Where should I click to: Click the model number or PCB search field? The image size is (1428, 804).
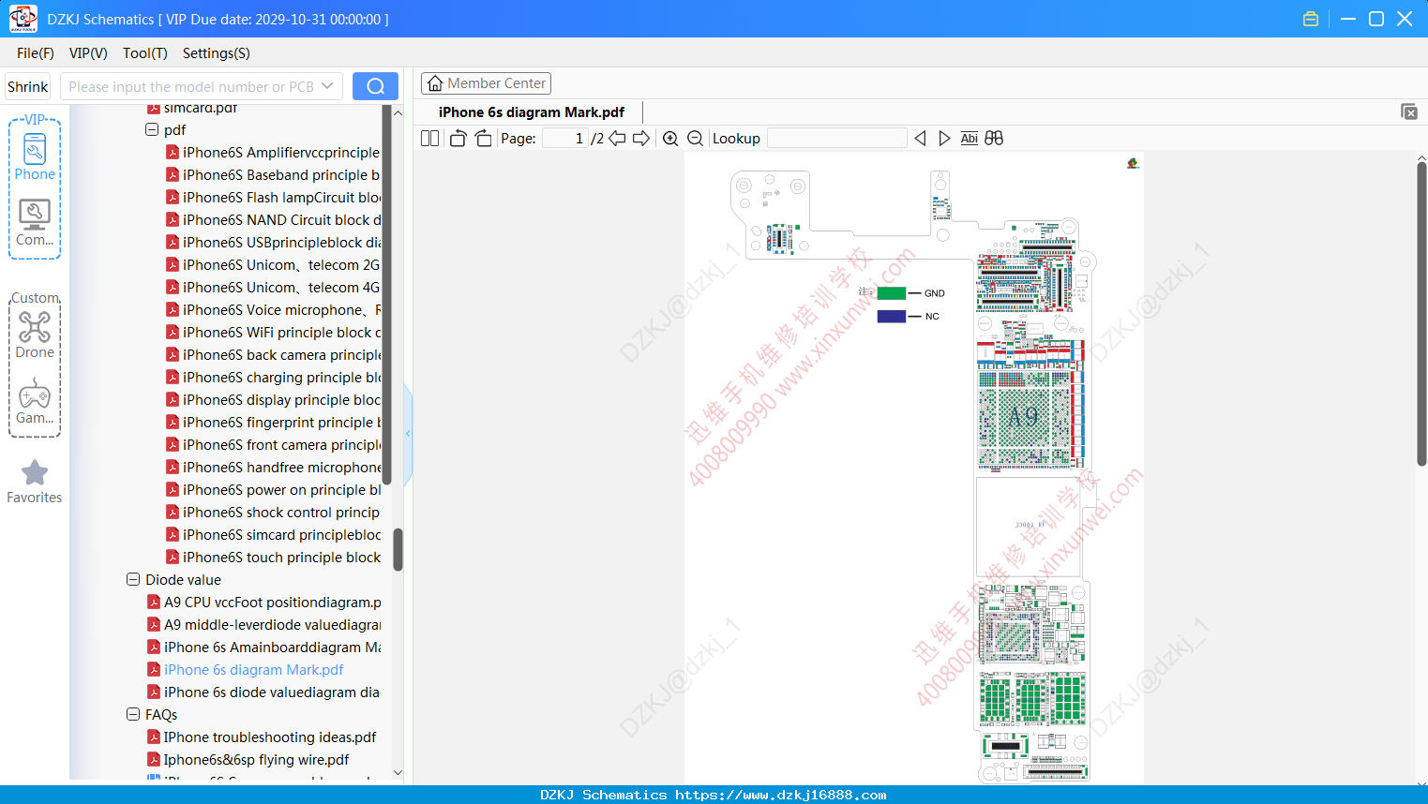pos(190,86)
